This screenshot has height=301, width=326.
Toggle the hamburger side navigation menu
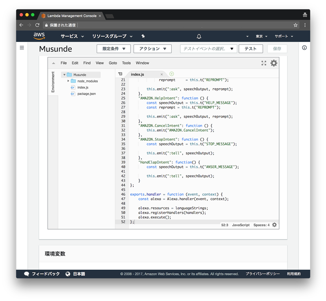(22, 48)
